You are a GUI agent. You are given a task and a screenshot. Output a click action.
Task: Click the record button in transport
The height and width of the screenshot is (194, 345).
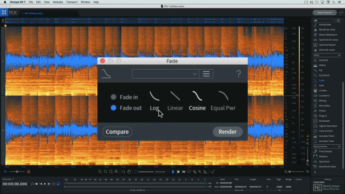click(37, 184)
